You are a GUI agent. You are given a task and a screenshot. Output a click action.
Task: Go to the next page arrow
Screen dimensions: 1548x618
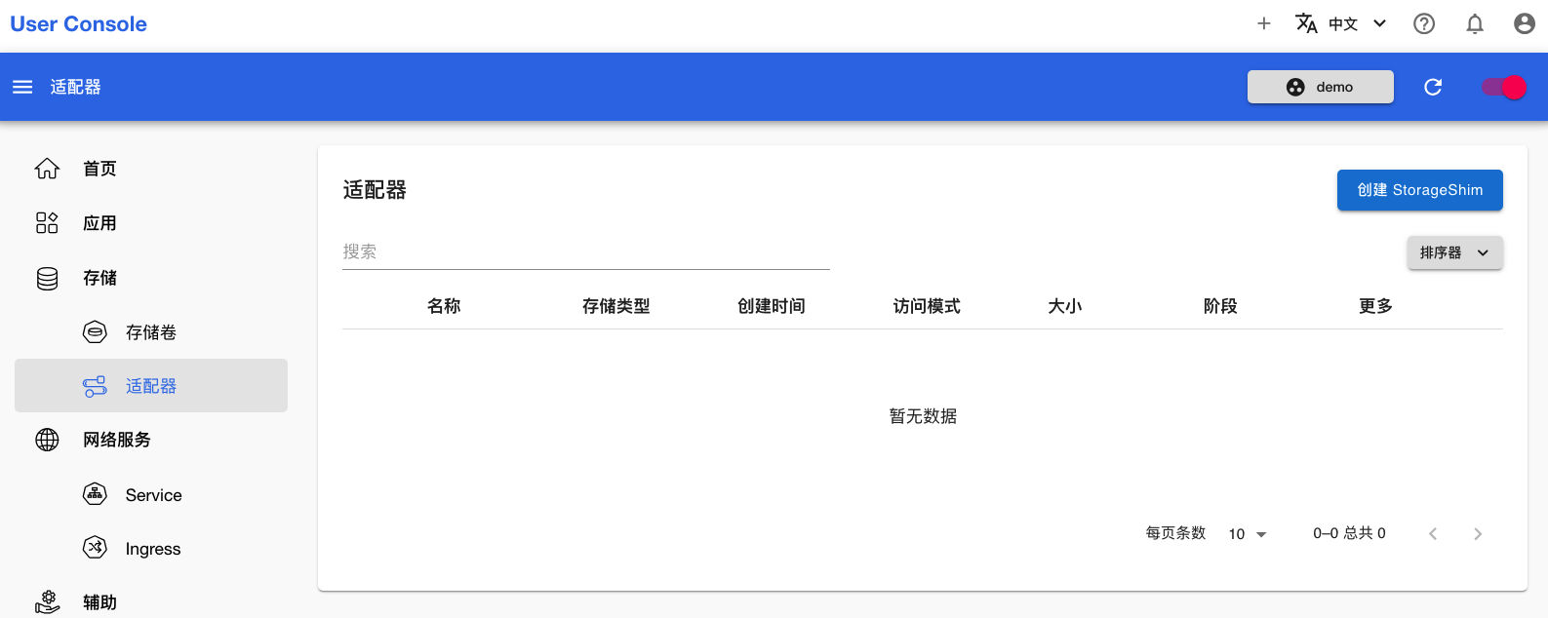click(x=1478, y=534)
